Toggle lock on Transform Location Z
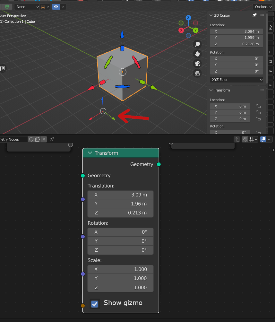The width and height of the screenshot is (275, 322). tap(258, 119)
